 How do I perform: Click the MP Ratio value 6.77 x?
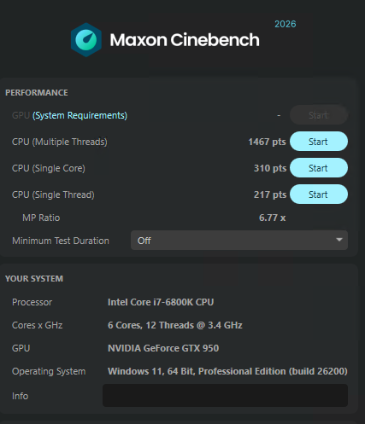tap(272, 218)
